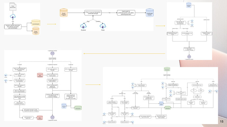
Task: Select the blue Confirmed Events cylinder after the insert box
Action: [150, 13]
